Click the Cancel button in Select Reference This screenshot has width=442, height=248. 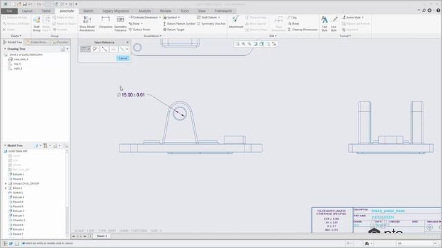pos(123,58)
